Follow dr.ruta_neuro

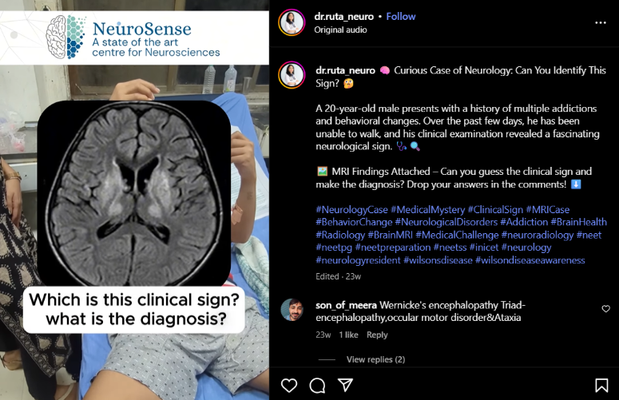click(x=401, y=17)
